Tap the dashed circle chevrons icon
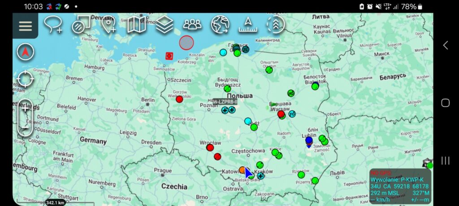The image size is (459, 206). click(x=275, y=25)
